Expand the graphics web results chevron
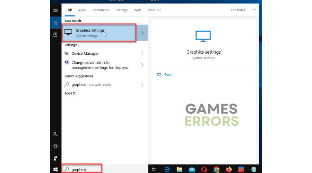 click(142, 85)
